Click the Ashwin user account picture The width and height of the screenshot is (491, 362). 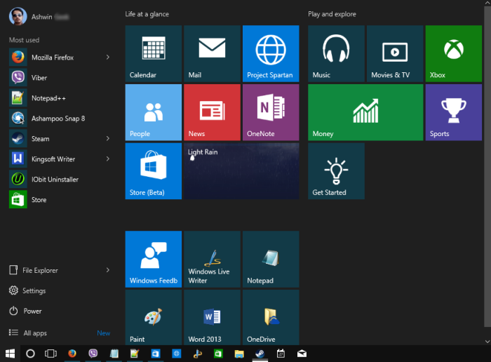point(18,16)
